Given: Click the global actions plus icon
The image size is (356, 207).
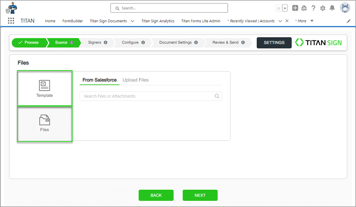Looking at the screenshot, I should click(x=295, y=8).
